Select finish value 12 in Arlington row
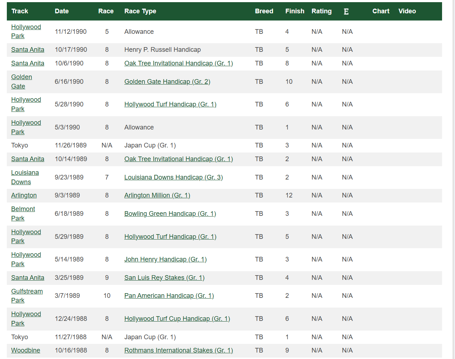 (289, 195)
